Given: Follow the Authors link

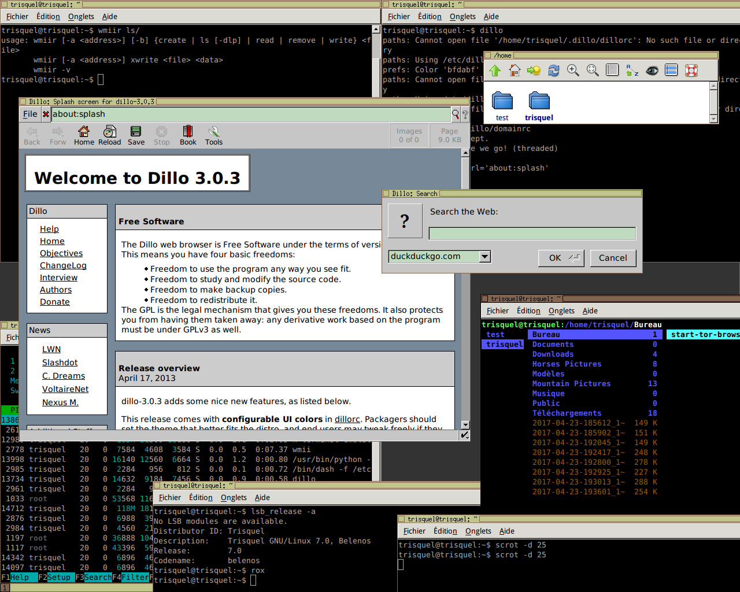Looking at the screenshot, I should coord(55,290).
